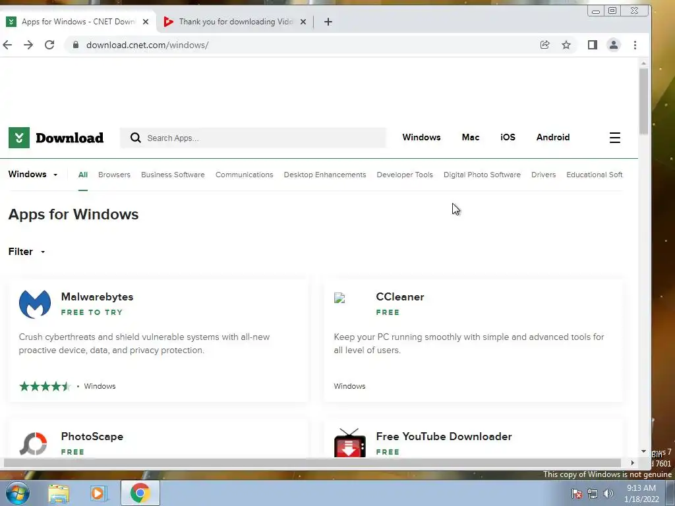Close the Thank you for downloading tab
This screenshot has width=675, height=506.
coord(303,22)
